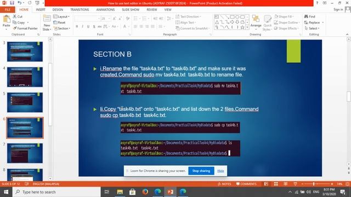Switch to the ANIMATIONS tab
Viewport: 351px width, 197px height.
(x=105, y=10)
